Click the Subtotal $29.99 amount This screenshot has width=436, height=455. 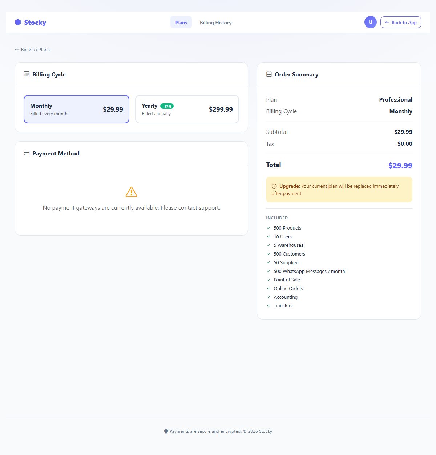tap(403, 132)
